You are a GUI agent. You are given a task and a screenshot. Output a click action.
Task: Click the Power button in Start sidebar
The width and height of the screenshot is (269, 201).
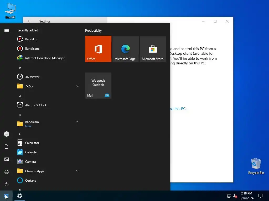point(7,184)
